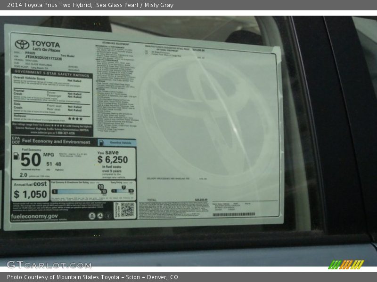Click the colored stripes logo bottom right
The image size is (377, 282).
(346, 265)
